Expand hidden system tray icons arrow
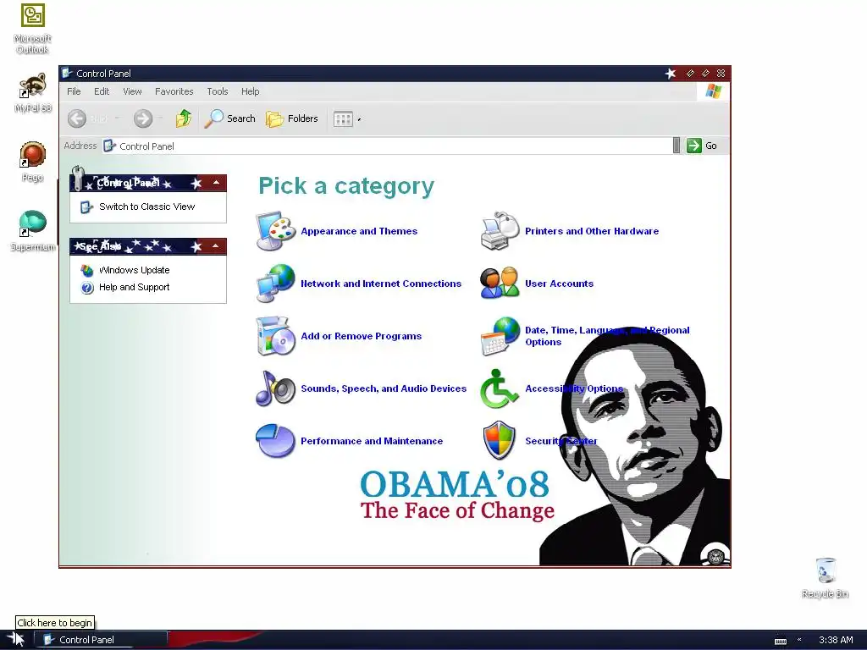 tap(799, 640)
